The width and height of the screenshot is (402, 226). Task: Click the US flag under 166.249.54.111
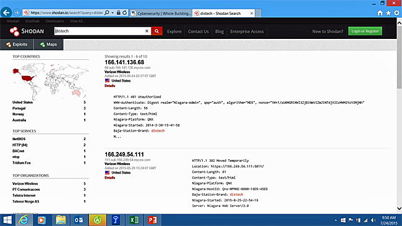tap(107, 172)
